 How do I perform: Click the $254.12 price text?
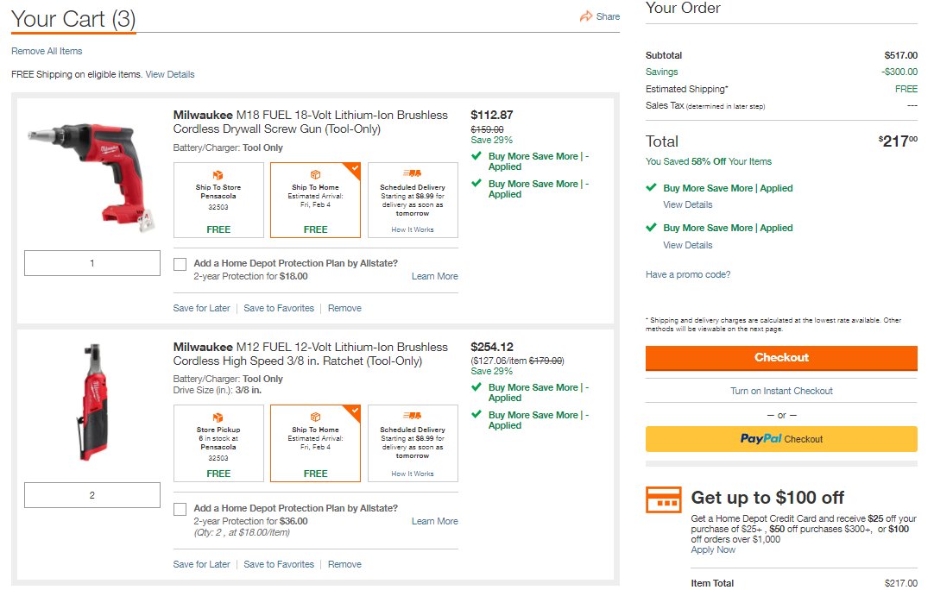491,347
